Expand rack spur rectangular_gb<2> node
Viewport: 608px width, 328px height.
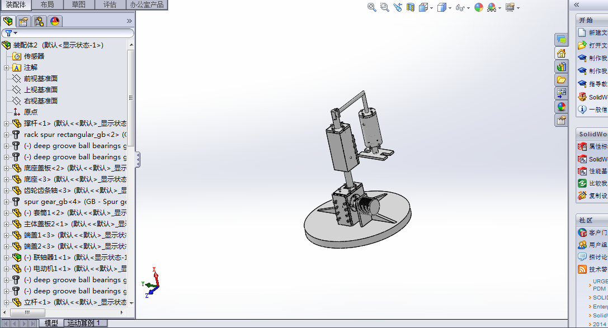click(x=6, y=135)
